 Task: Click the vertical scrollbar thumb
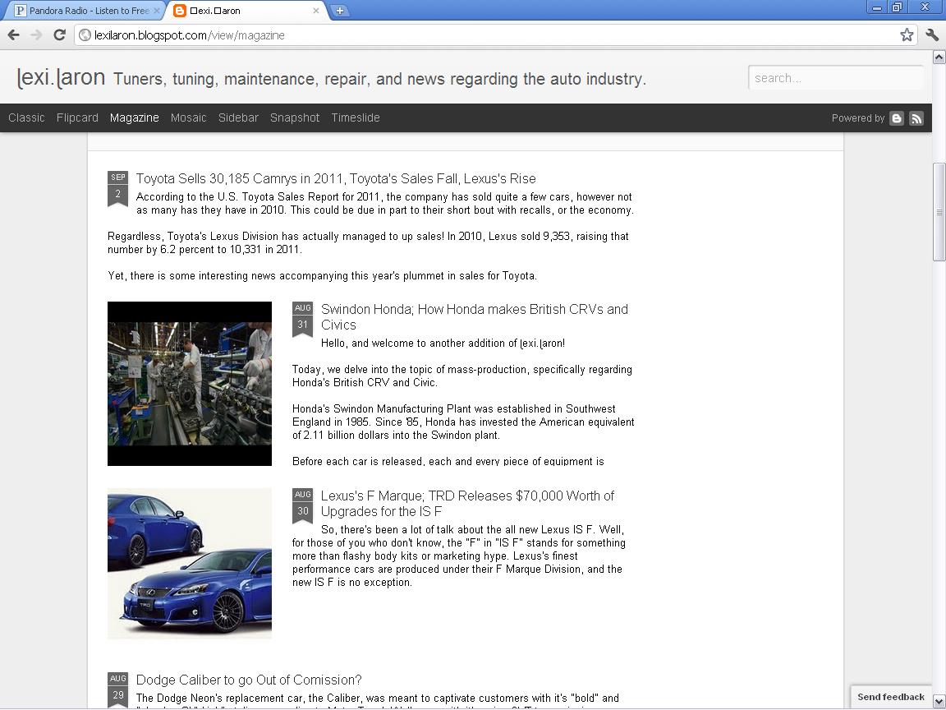pyautogui.click(x=939, y=212)
